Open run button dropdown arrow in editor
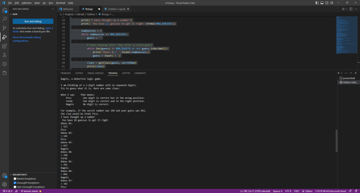 (x=346, y=9)
